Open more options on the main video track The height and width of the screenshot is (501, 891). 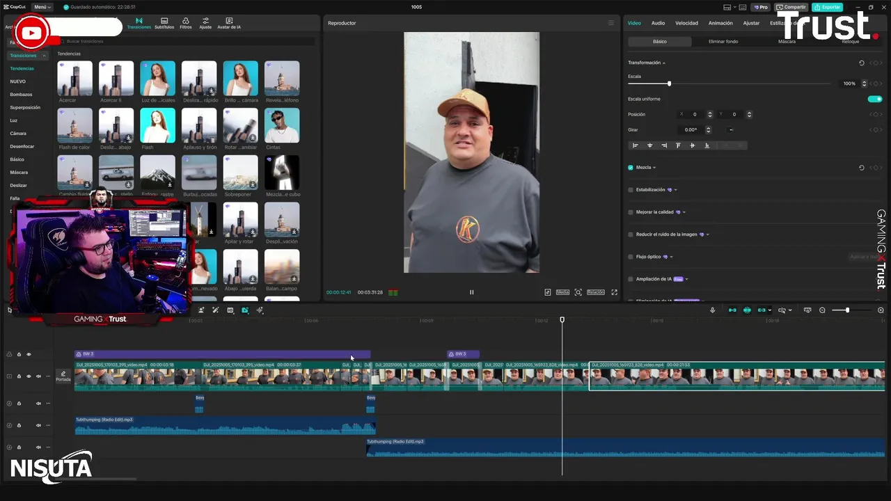pyautogui.click(x=48, y=376)
